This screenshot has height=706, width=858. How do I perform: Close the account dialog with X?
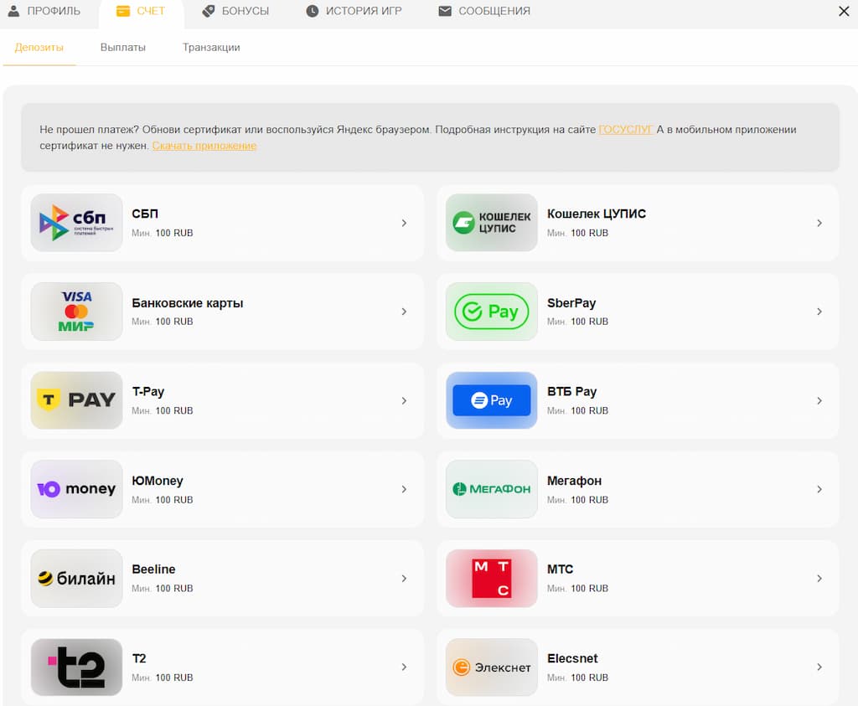[x=844, y=11]
